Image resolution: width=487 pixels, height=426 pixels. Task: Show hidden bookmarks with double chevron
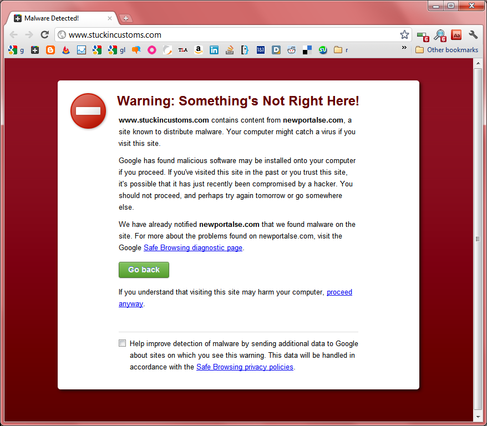[404, 48]
